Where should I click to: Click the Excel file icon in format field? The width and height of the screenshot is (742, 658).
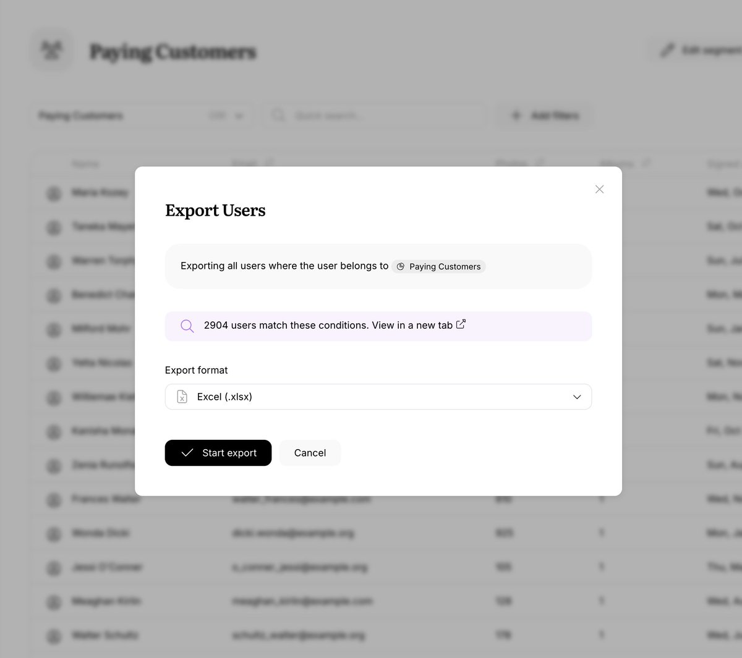pos(182,397)
